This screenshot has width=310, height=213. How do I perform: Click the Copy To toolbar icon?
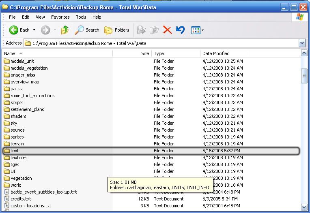[x=154, y=30]
